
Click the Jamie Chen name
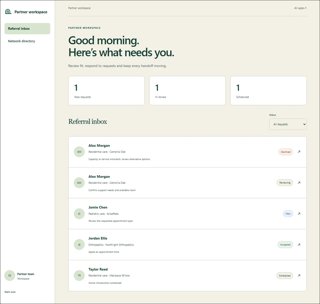pyautogui.click(x=98, y=207)
